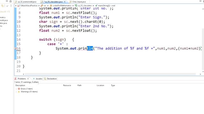204x114 pixels.
Task: Click the Java file icon on Char_Input tab
Action: tap(71, 2)
